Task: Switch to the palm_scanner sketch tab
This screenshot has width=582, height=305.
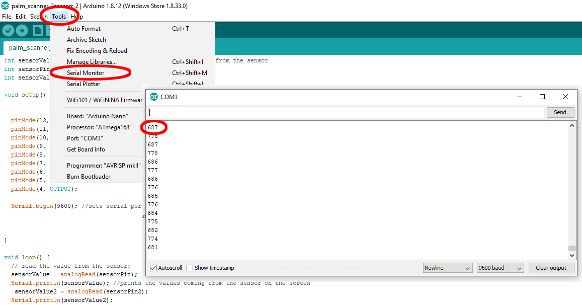Action: pyautogui.click(x=29, y=47)
